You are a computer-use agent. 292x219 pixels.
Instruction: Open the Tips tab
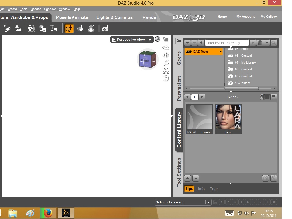pyautogui.click(x=189, y=189)
